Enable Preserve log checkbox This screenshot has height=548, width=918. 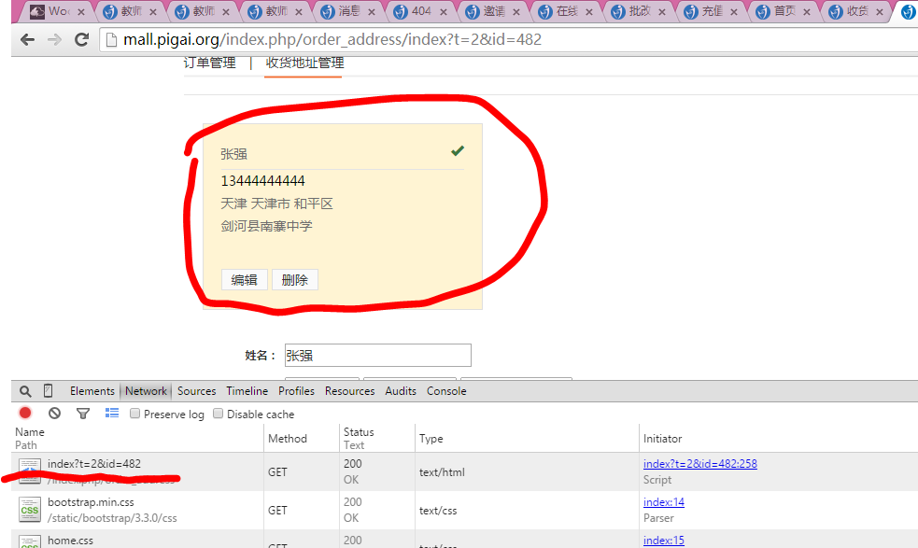[134, 414]
